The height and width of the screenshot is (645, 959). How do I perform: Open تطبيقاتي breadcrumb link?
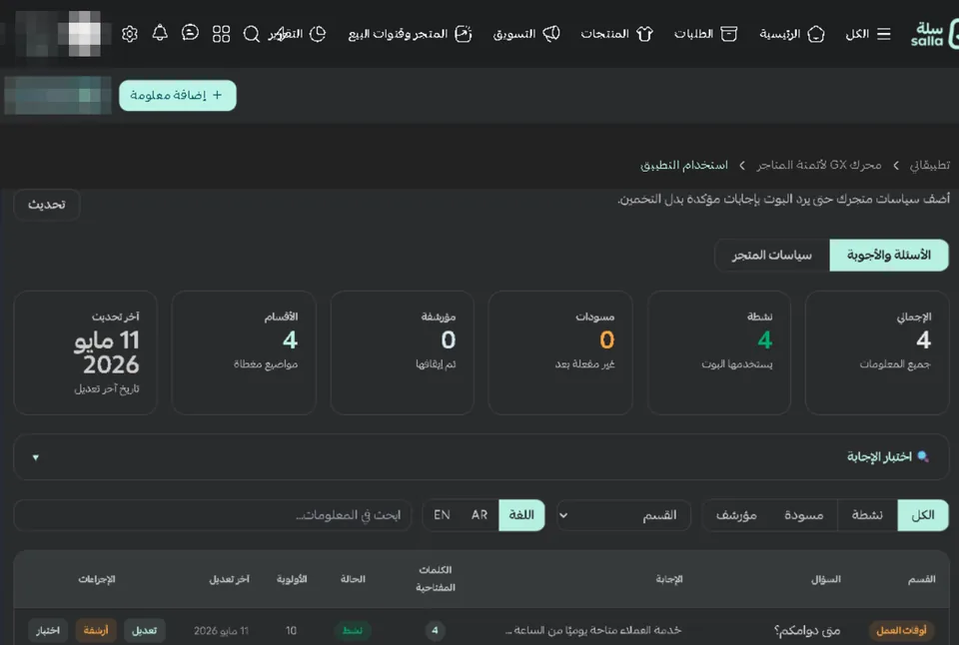[930, 165]
